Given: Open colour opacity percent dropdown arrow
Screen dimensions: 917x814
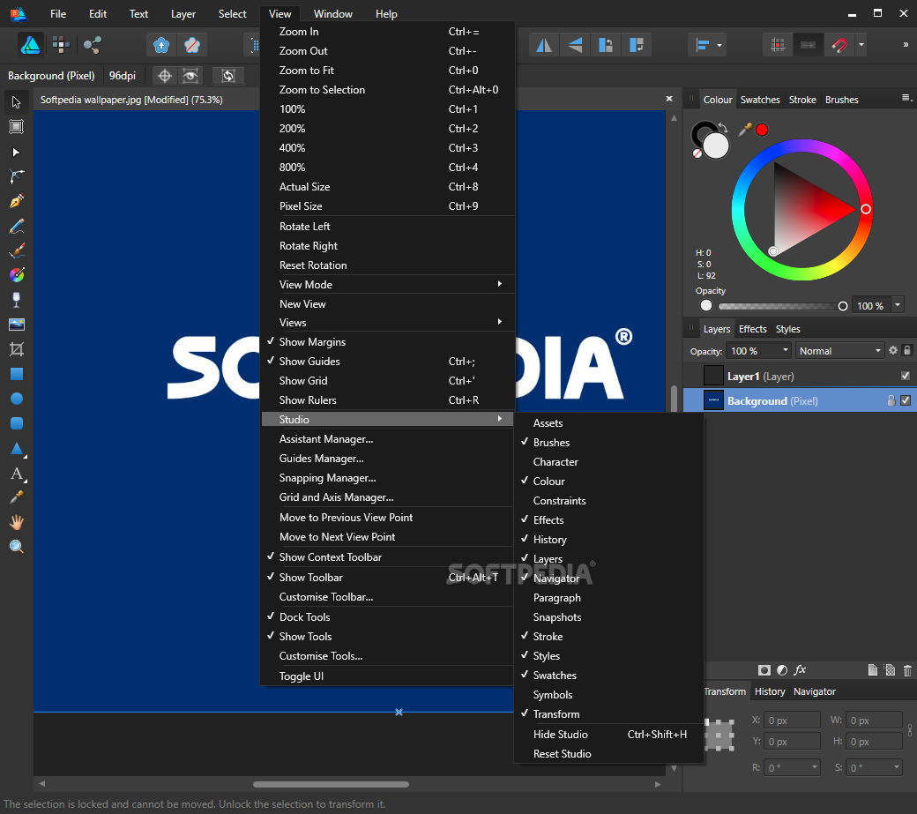Looking at the screenshot, I should pyautogui.click(x=897, y=305).
